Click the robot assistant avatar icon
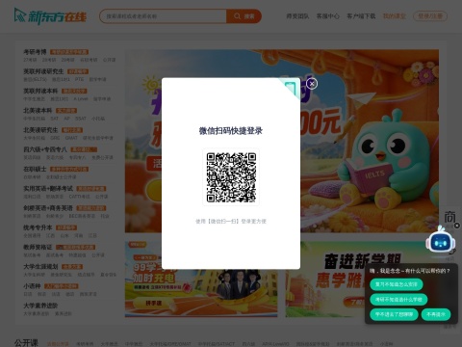This screenshot has width=462, height=347. pyautogui.click(x=441, y=242)
